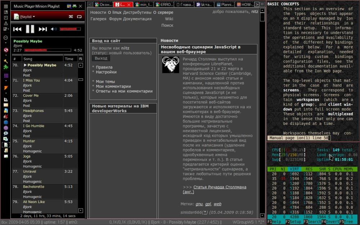The width and height of the screenshot is (360, 225).
Task: Open the 'Wiki' navigation item
Action: [169, 19]
